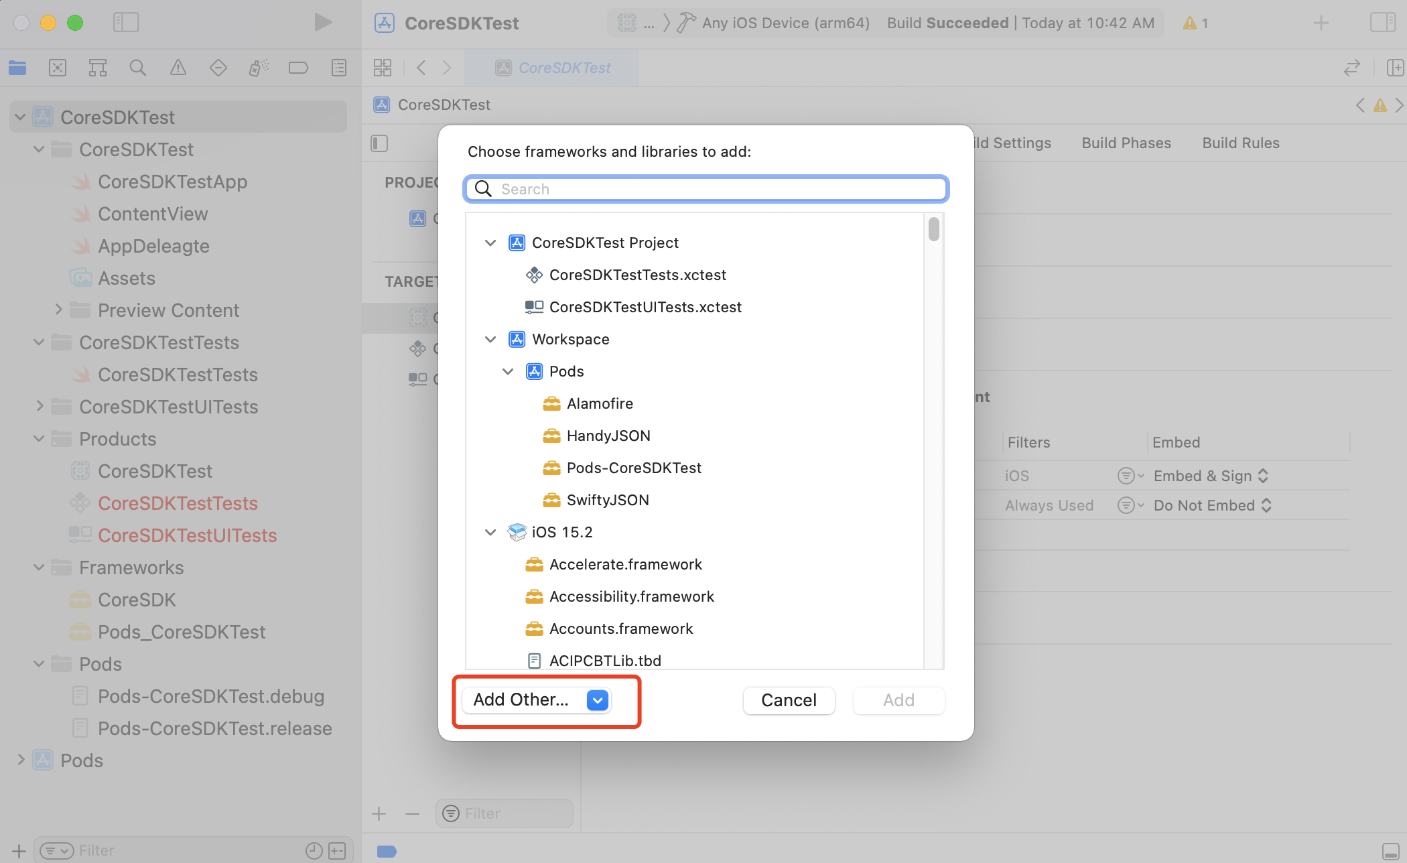Screen dimensions: 1407x863
Task: Collapse the iOS 15.2 group in dialog
Action: 490,533
